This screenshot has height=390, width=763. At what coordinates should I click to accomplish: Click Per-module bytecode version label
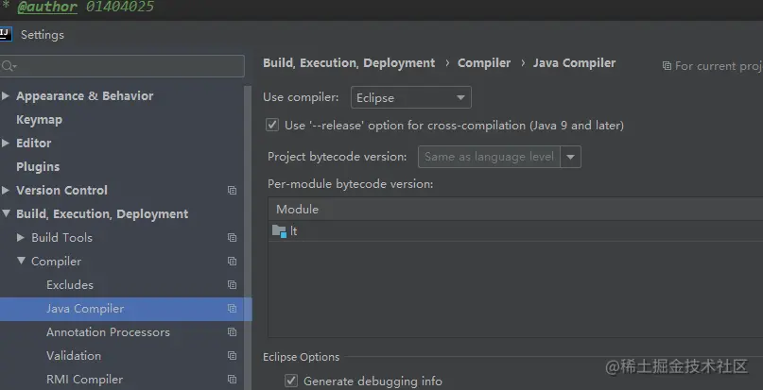[351, 184]
